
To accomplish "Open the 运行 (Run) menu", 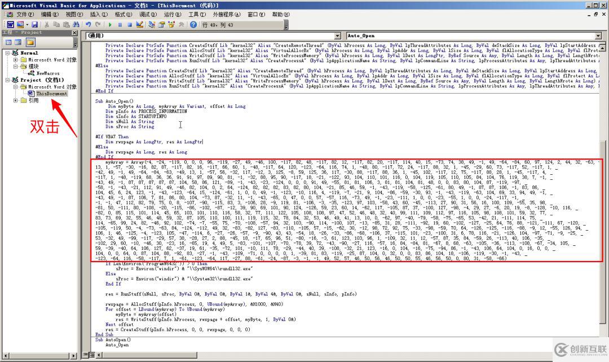I will tap(173, 14).
